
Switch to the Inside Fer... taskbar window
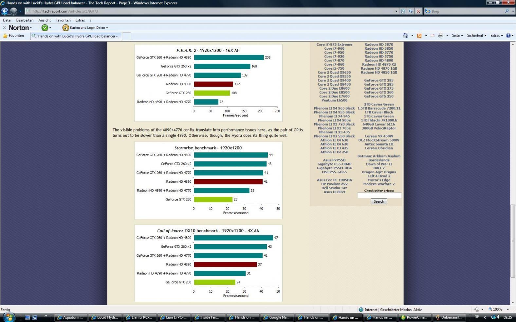click(x=208, y=317)
